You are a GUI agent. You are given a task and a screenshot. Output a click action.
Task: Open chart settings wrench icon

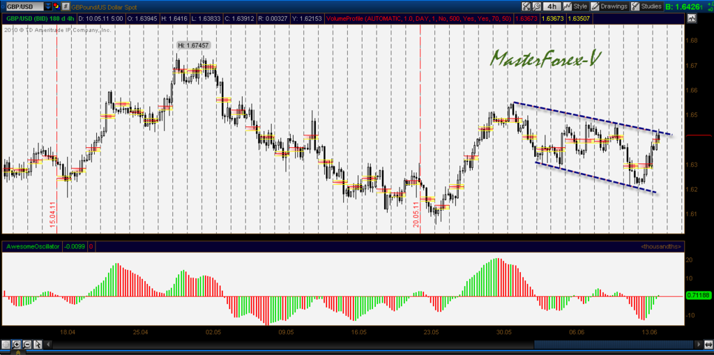pos(536,6)
